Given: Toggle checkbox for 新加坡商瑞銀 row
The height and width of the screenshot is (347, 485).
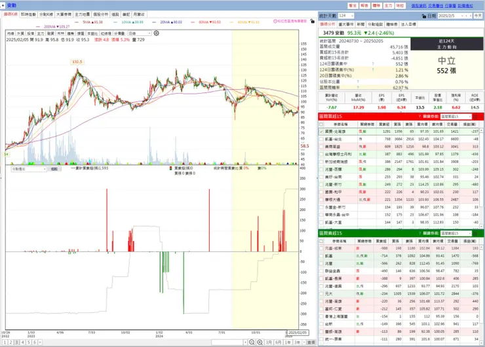Looking at the screenshot, I should 321,162.
